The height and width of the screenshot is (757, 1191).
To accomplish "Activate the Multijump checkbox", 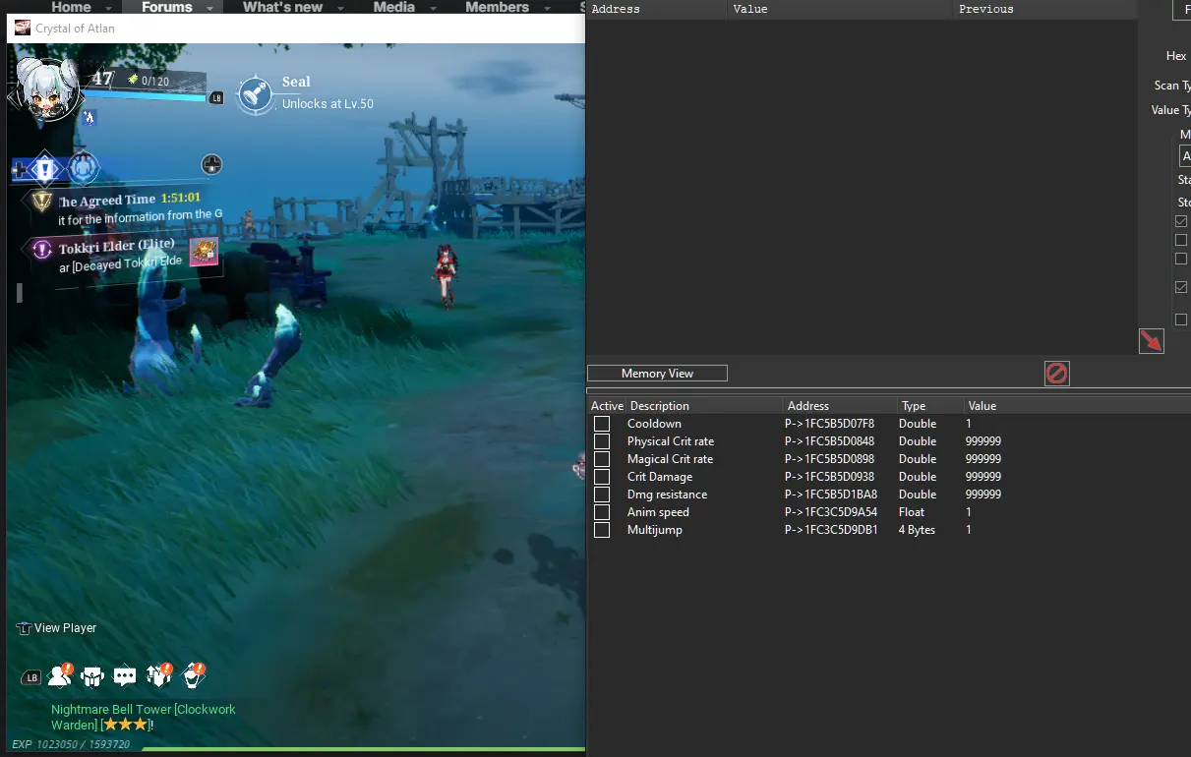I will click(601, 530).
